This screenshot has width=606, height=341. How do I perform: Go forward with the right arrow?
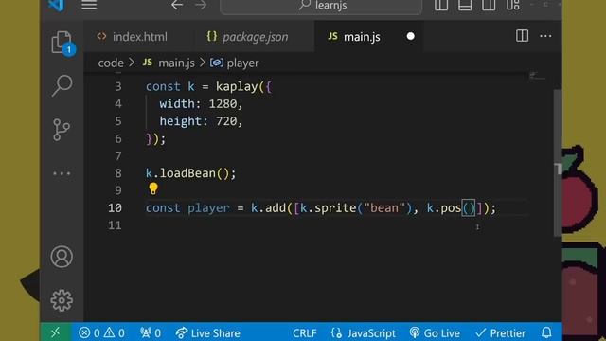pyautogui.click(x=201, y=5)
